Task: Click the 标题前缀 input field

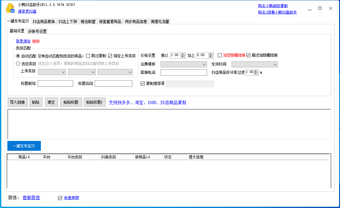Action: 55,84
